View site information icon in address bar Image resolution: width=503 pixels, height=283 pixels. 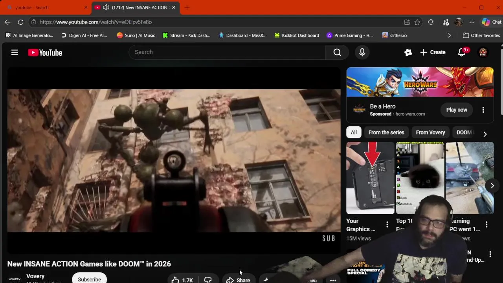tap(34, 22)
